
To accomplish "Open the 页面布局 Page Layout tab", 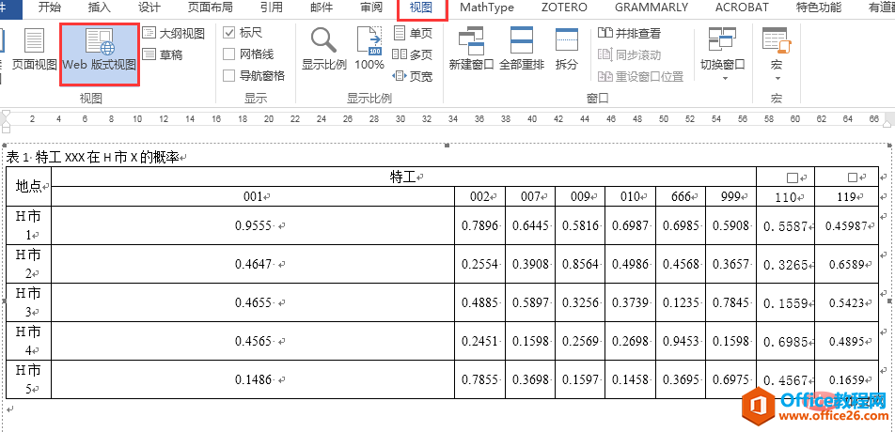I will pos(210,8).
